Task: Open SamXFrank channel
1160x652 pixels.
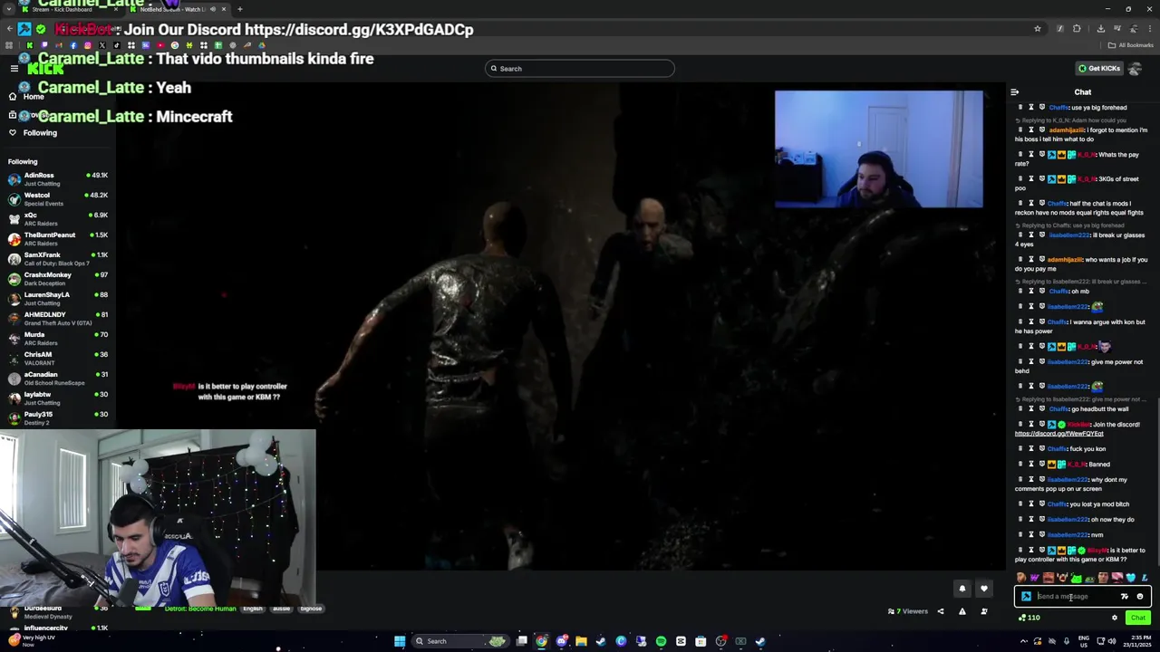Action: tap(58, 258)
